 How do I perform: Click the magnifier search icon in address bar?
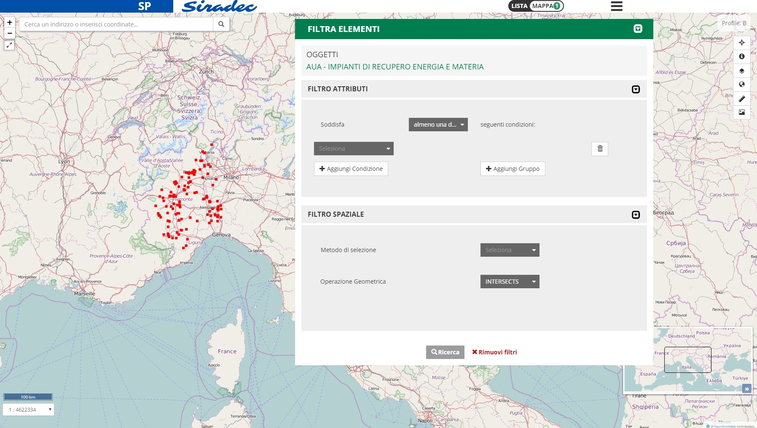pos(221,24)
